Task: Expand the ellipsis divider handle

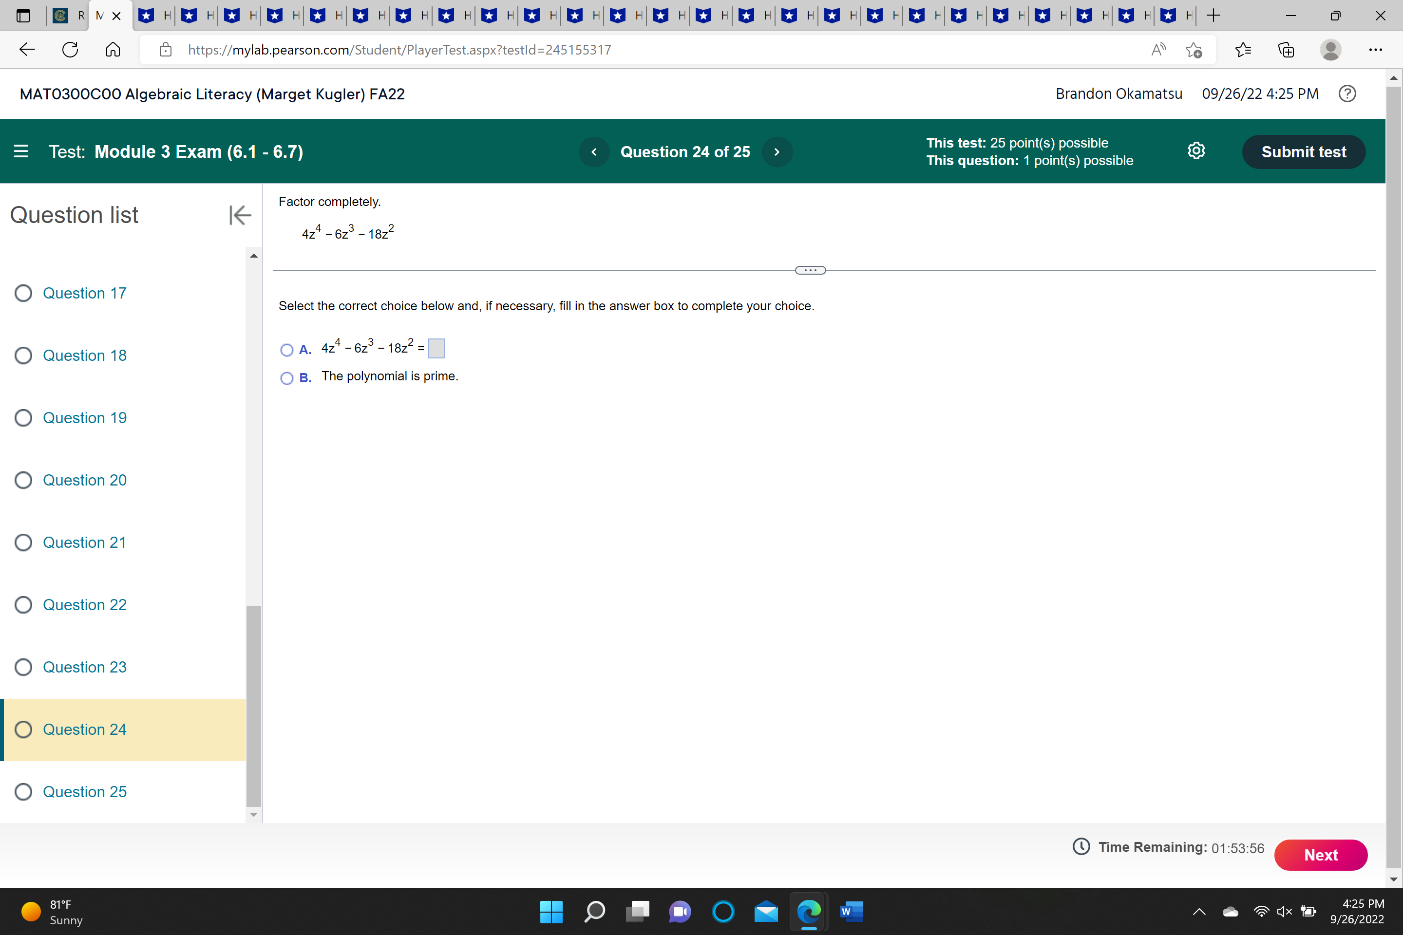Action: 810,270
